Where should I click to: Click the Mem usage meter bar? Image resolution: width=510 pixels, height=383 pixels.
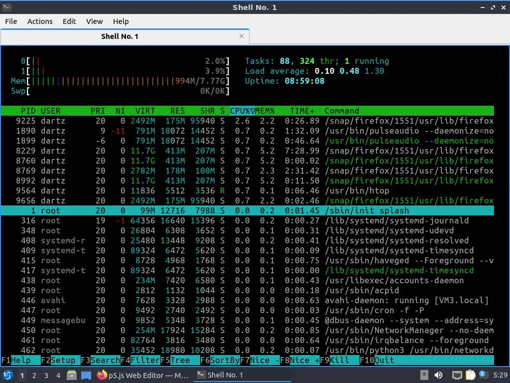coord(120,81)
